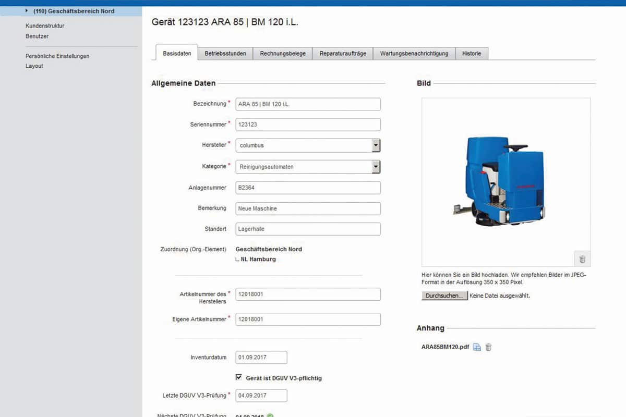Click the 'Anhang' section heading
The image size is (626, 417).
[430, 328]
